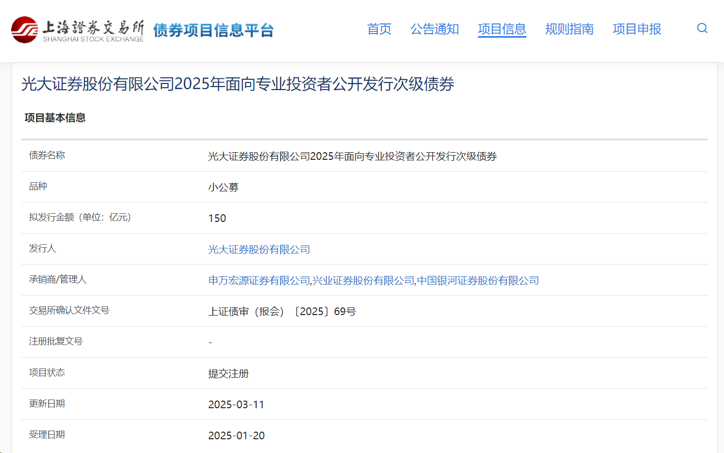Click update date 2025-03-11
Image resolution: width=724 pixels, height=453 pixels.
236,405
